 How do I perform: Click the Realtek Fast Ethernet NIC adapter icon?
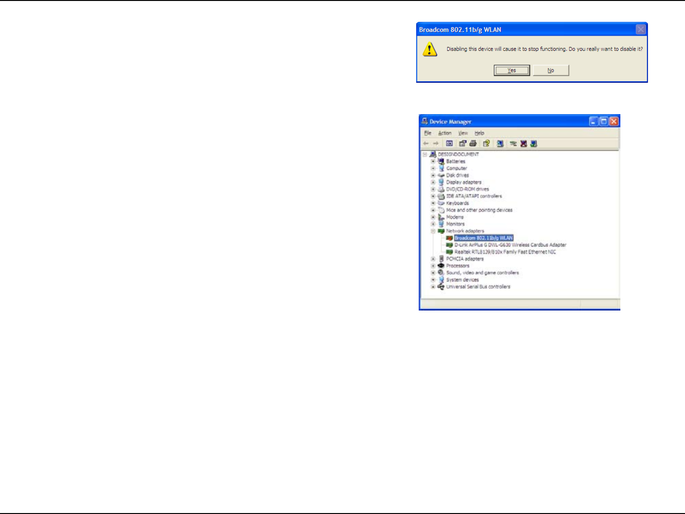(x=450, y=252)
